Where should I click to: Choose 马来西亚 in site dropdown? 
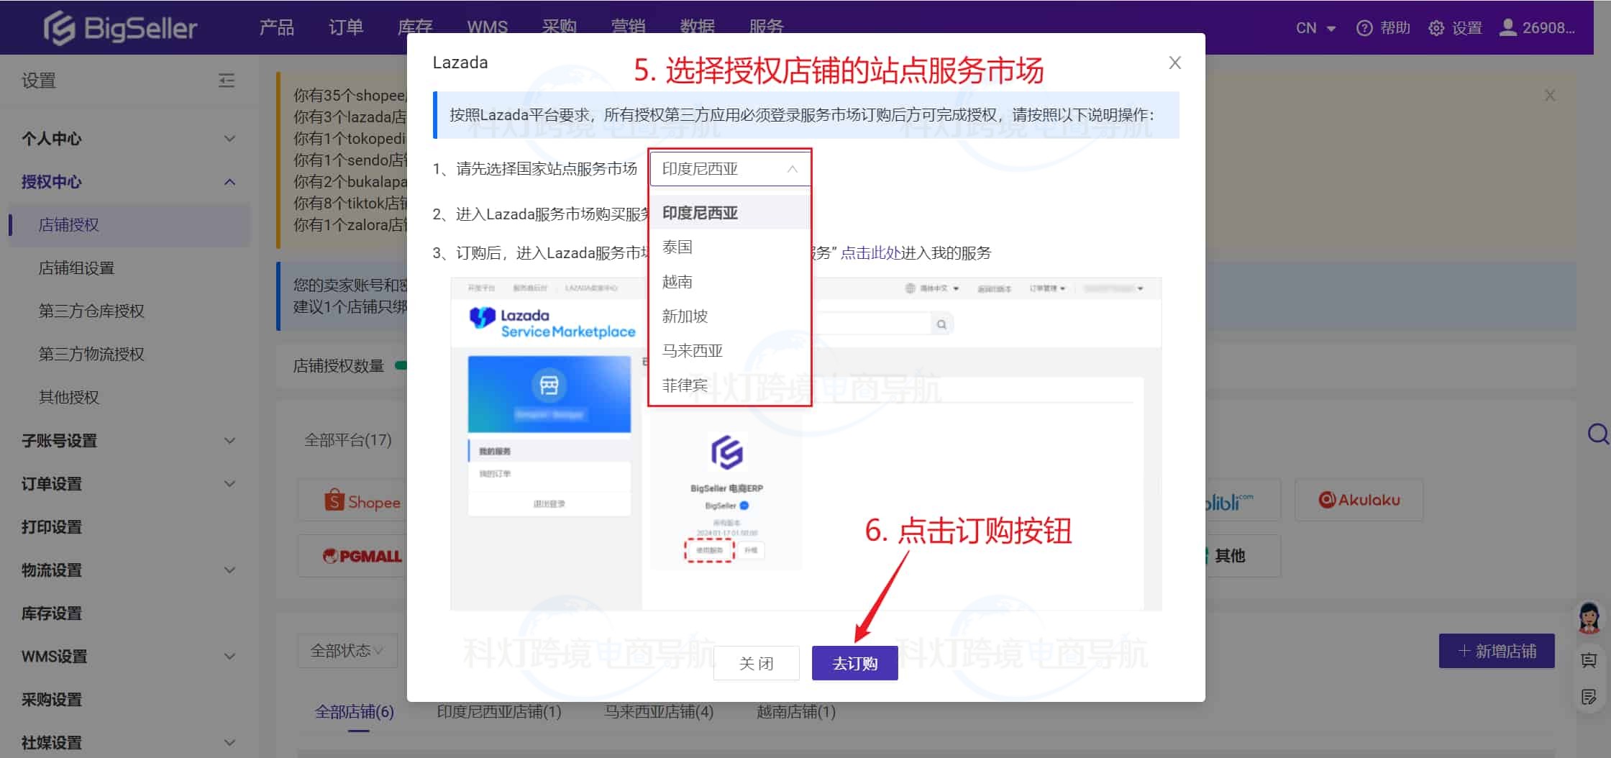point(692,351)
